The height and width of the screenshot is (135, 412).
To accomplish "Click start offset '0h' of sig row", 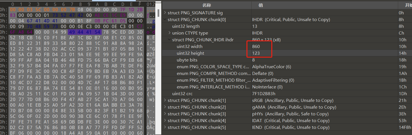I will tap(401, 13).
